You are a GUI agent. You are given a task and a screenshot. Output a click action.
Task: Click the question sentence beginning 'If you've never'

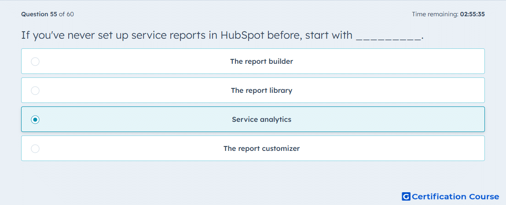222,35
